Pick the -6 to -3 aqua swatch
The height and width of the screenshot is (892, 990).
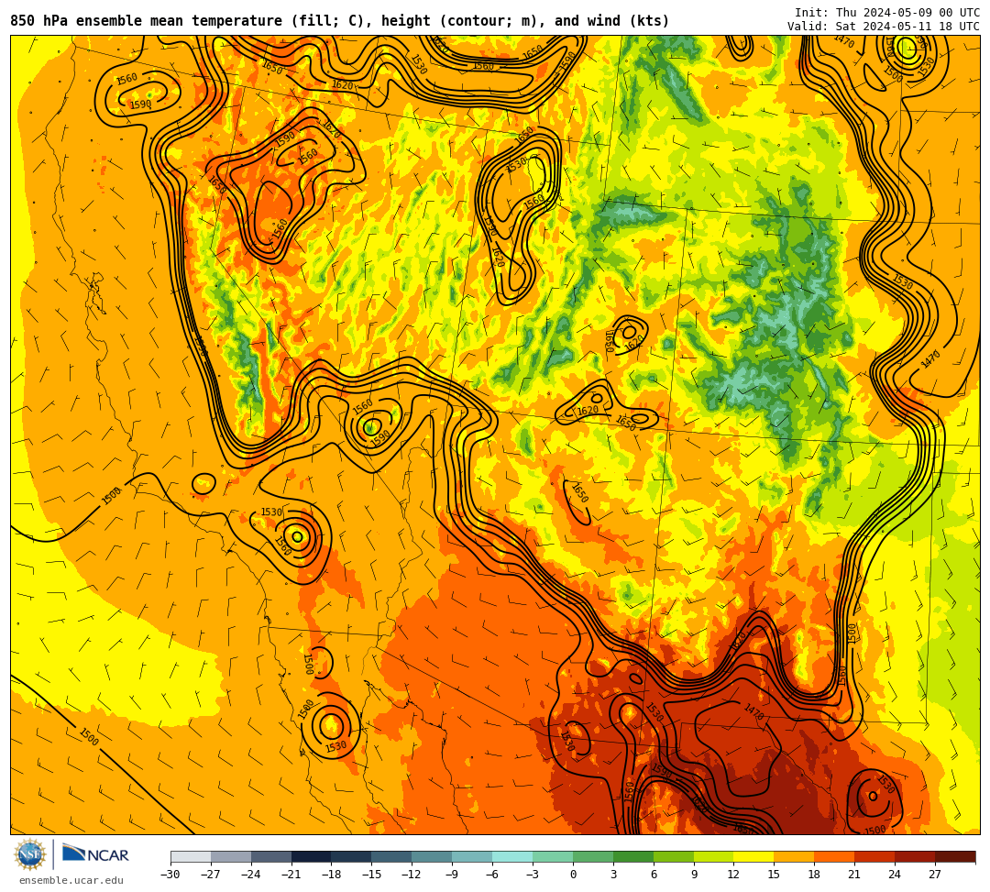512,856
